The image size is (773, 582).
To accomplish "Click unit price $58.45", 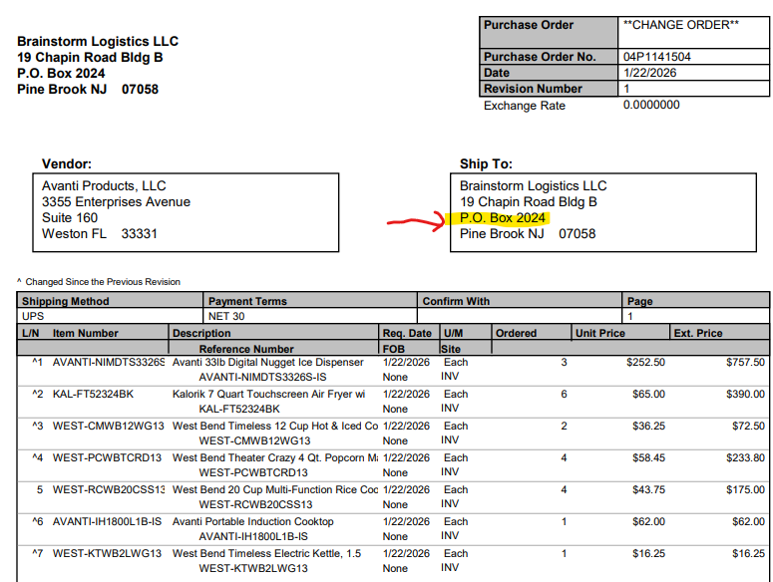I will tap(648, 457).
